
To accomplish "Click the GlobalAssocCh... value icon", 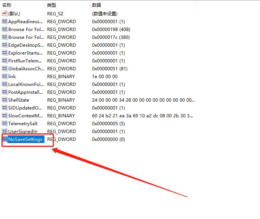I will 4,68.
